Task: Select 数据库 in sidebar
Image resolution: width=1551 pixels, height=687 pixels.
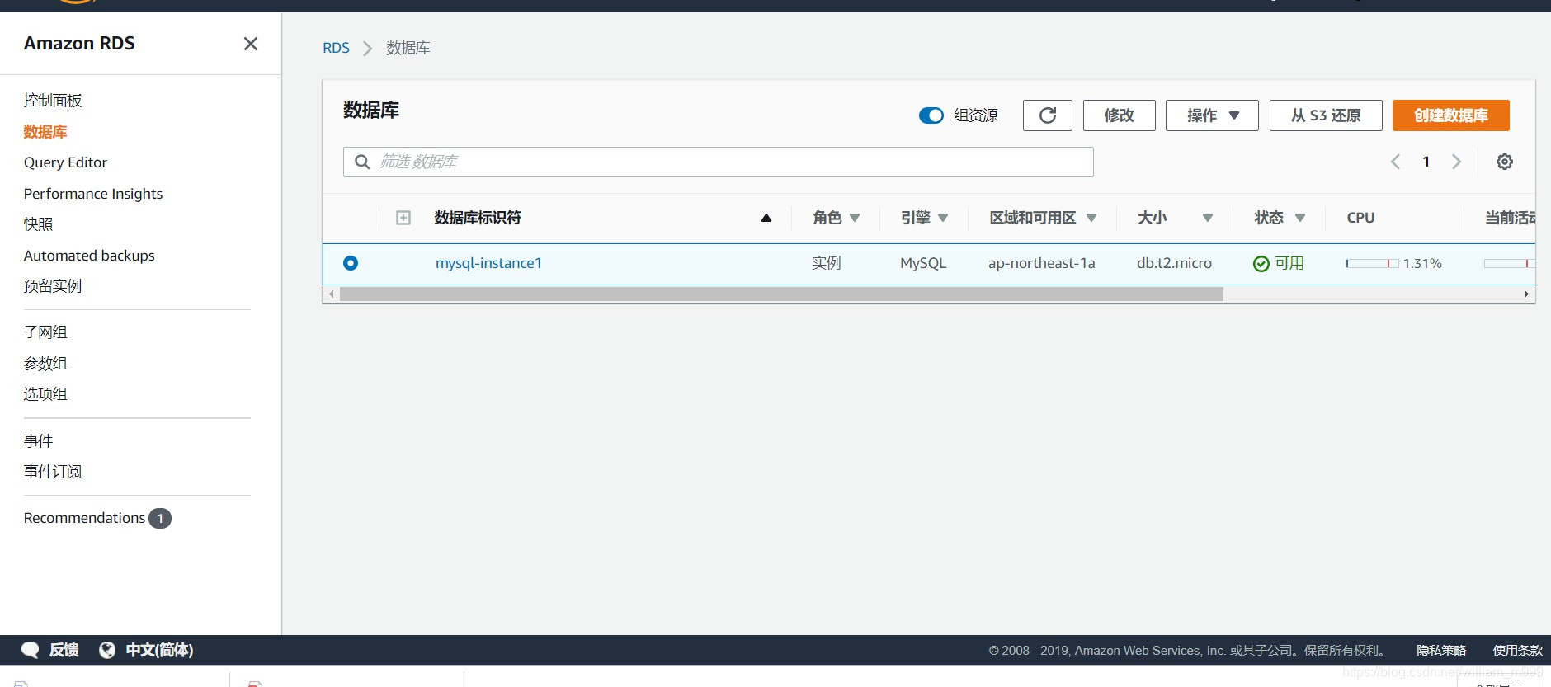Action: click(x=45, y=132)
